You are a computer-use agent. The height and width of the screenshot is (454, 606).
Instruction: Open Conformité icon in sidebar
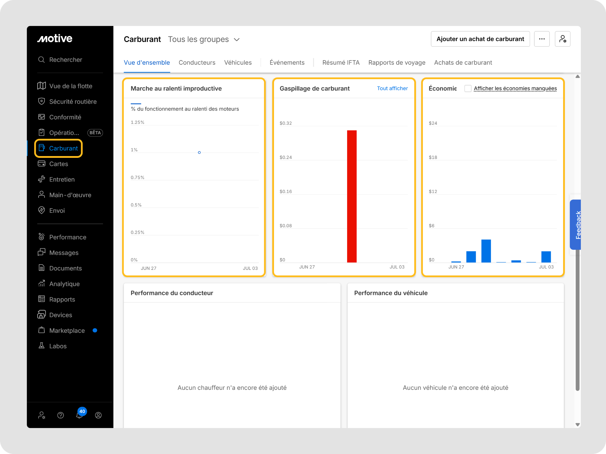click(x=41, y=117)
